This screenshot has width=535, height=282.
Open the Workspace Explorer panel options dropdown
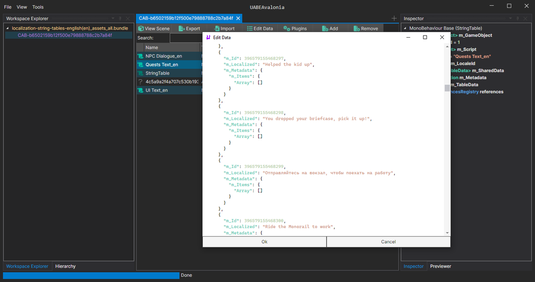click(113, 19)
